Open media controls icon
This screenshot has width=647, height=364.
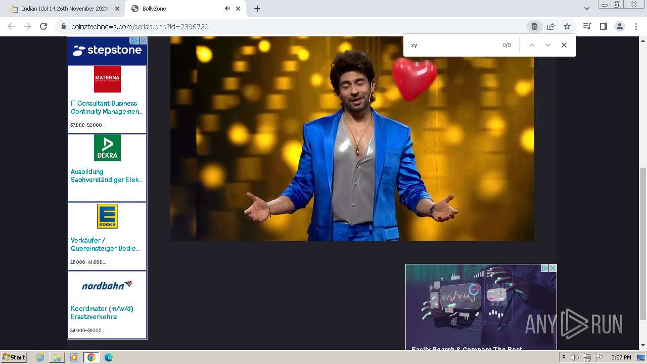(x=587, y=26)
